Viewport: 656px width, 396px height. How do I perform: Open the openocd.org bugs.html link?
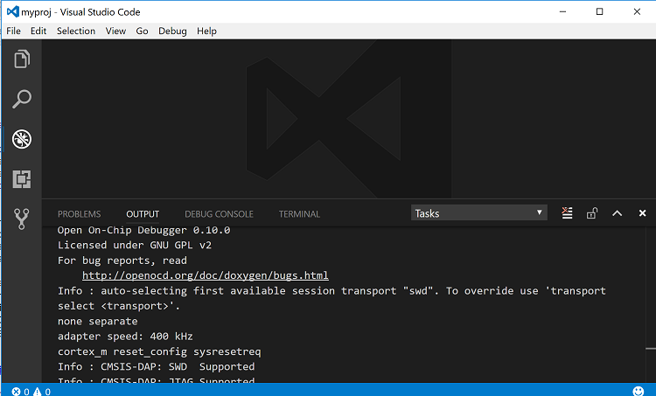coord(206,275)
